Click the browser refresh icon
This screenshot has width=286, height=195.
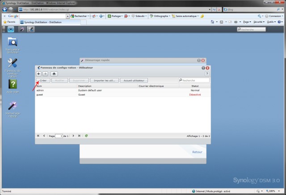pos(214,9)
